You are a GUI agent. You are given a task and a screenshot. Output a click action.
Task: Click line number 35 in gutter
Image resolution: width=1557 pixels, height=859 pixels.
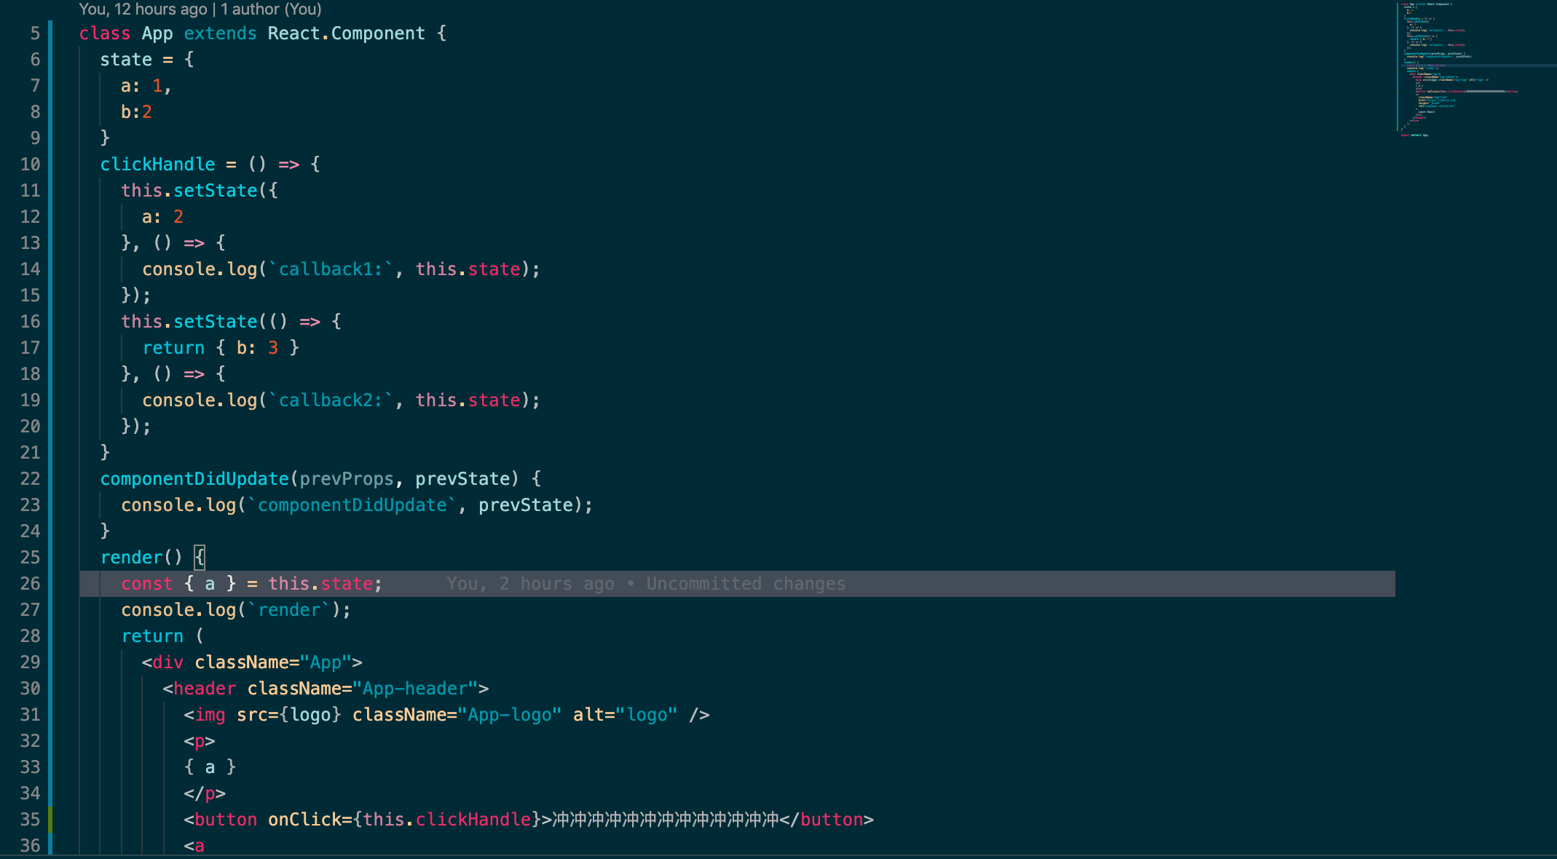point(30,820)
